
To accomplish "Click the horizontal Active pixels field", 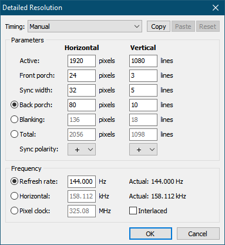I will point(82,61).
